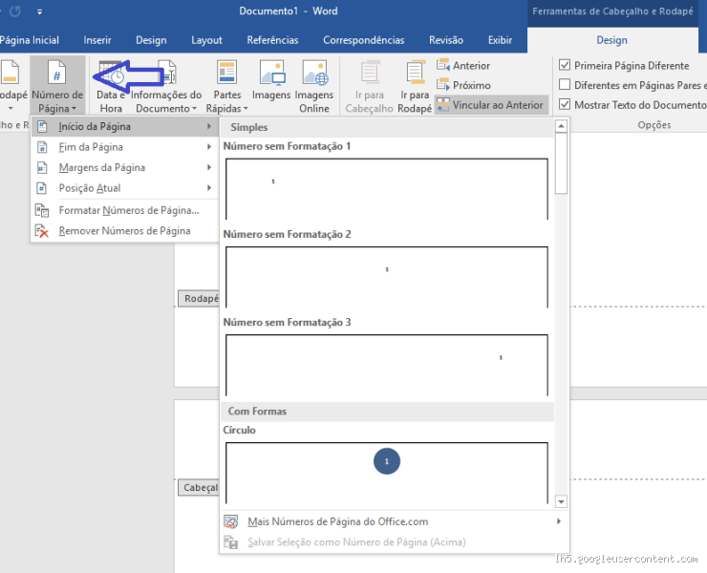This screenshot has height=573, width=707.
Task: Open Data e Hora icon
Action: pos(111,74)
